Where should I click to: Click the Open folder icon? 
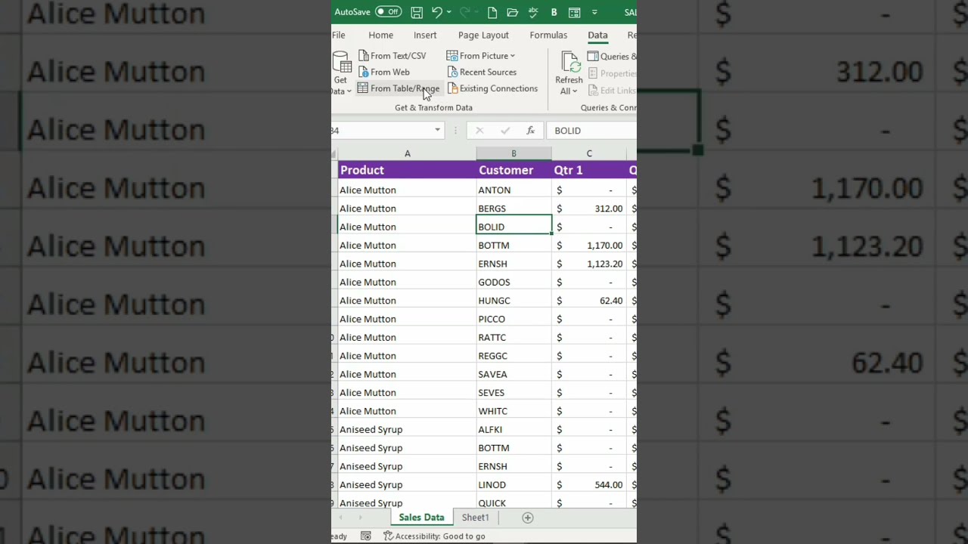click(x=512, y=12)
